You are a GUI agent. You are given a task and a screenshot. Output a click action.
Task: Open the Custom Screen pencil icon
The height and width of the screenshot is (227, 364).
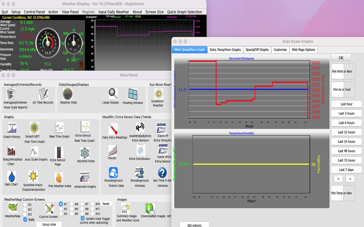click(x=49, y=209)
